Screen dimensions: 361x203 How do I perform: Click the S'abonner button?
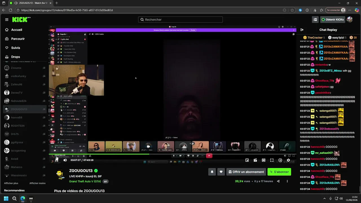[x=279, y=172]
